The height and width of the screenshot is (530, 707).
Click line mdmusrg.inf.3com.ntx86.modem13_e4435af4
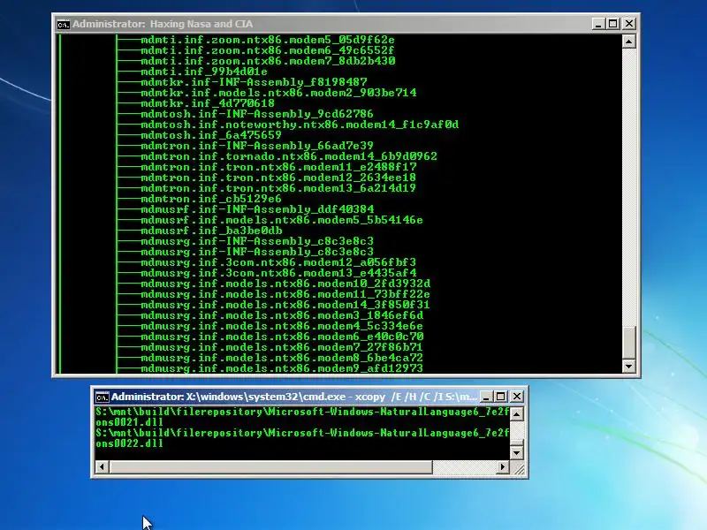(278, 273)
